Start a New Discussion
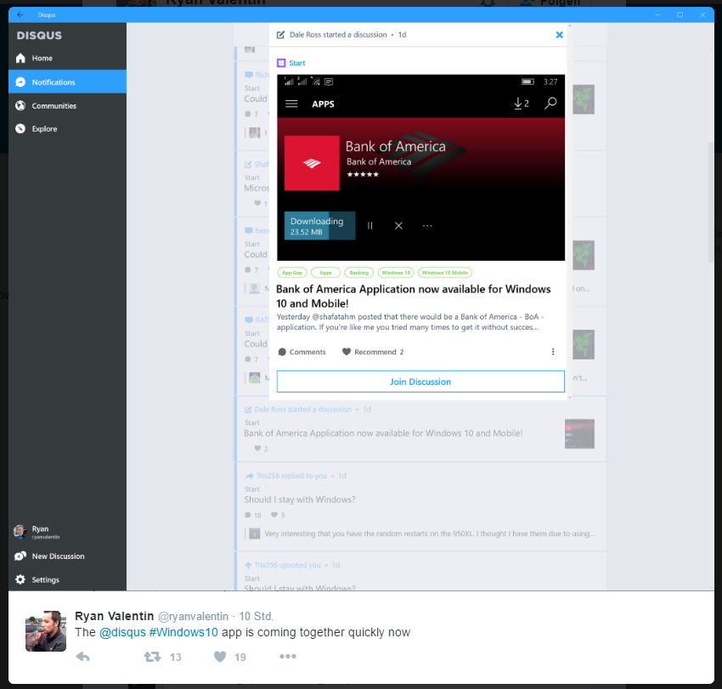Viewport: 722px width, 689px height. 67,556
